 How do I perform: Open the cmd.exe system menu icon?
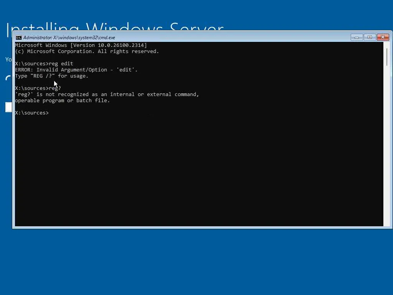[18, 38]
